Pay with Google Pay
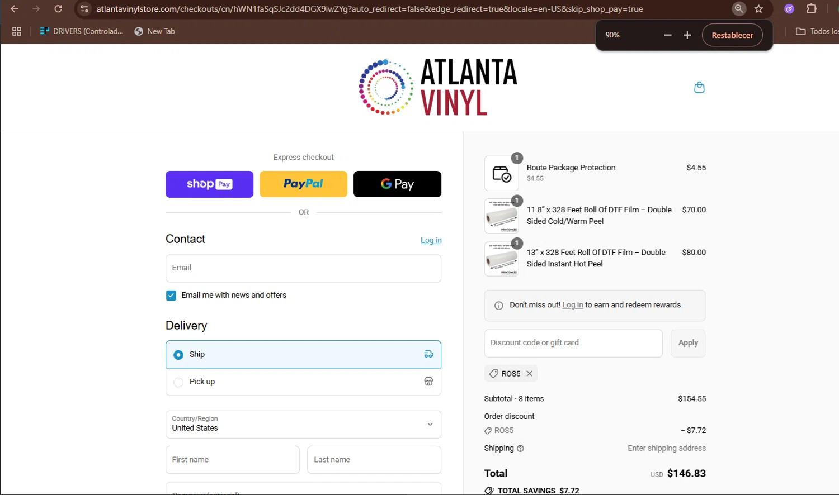This screenshot has width=839, height=495. (397, 184)
